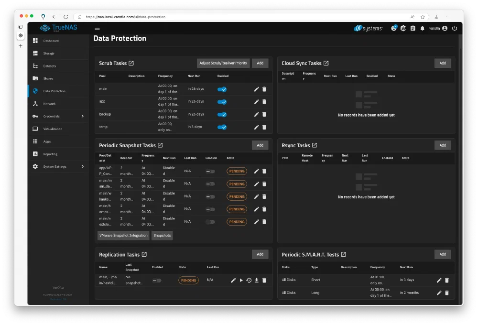
Task: Expand the Credentials sidebar submenu
Action: tap(82, 116)
